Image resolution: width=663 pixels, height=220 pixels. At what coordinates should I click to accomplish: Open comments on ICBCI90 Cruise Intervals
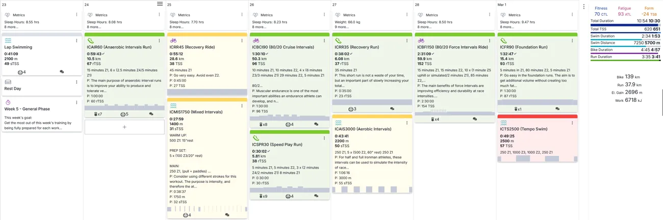[316, 124]
